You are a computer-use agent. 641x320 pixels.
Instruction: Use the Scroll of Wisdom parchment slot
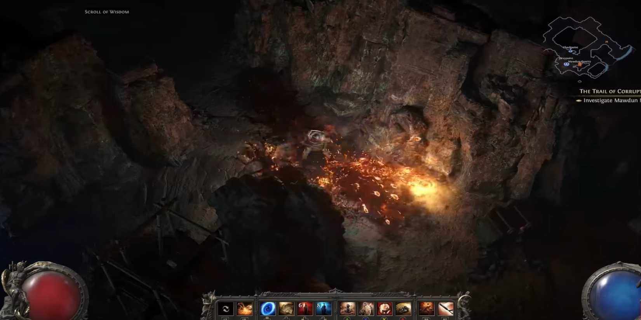click(286, 309)
